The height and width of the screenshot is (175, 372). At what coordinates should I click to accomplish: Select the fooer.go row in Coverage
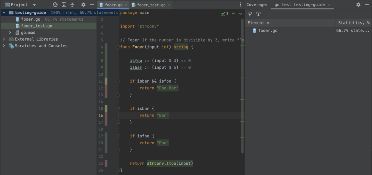[x=308, y=31]
